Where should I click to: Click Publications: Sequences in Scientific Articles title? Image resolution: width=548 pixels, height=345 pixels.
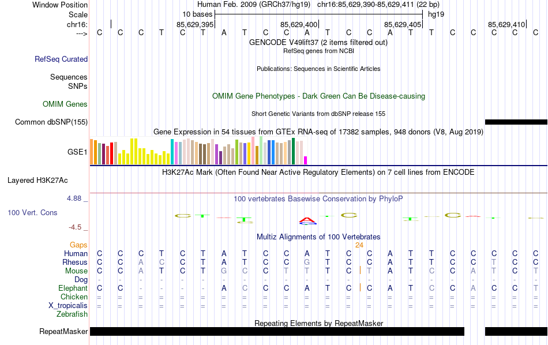[318, 69]
